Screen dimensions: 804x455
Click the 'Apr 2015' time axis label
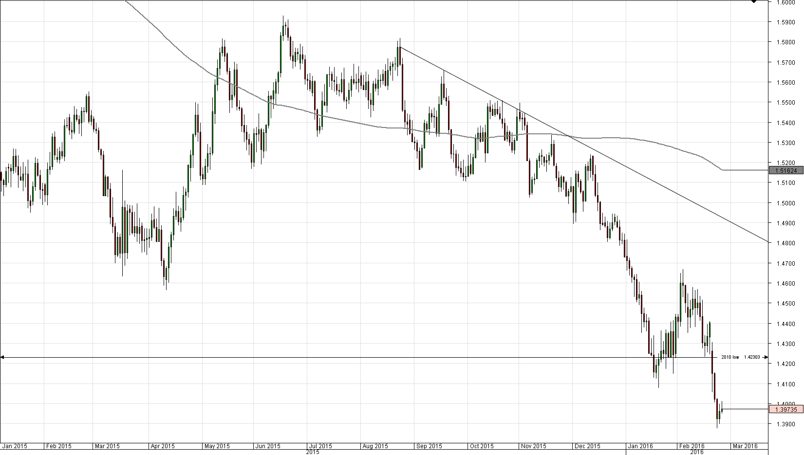[x=162, y=446]
